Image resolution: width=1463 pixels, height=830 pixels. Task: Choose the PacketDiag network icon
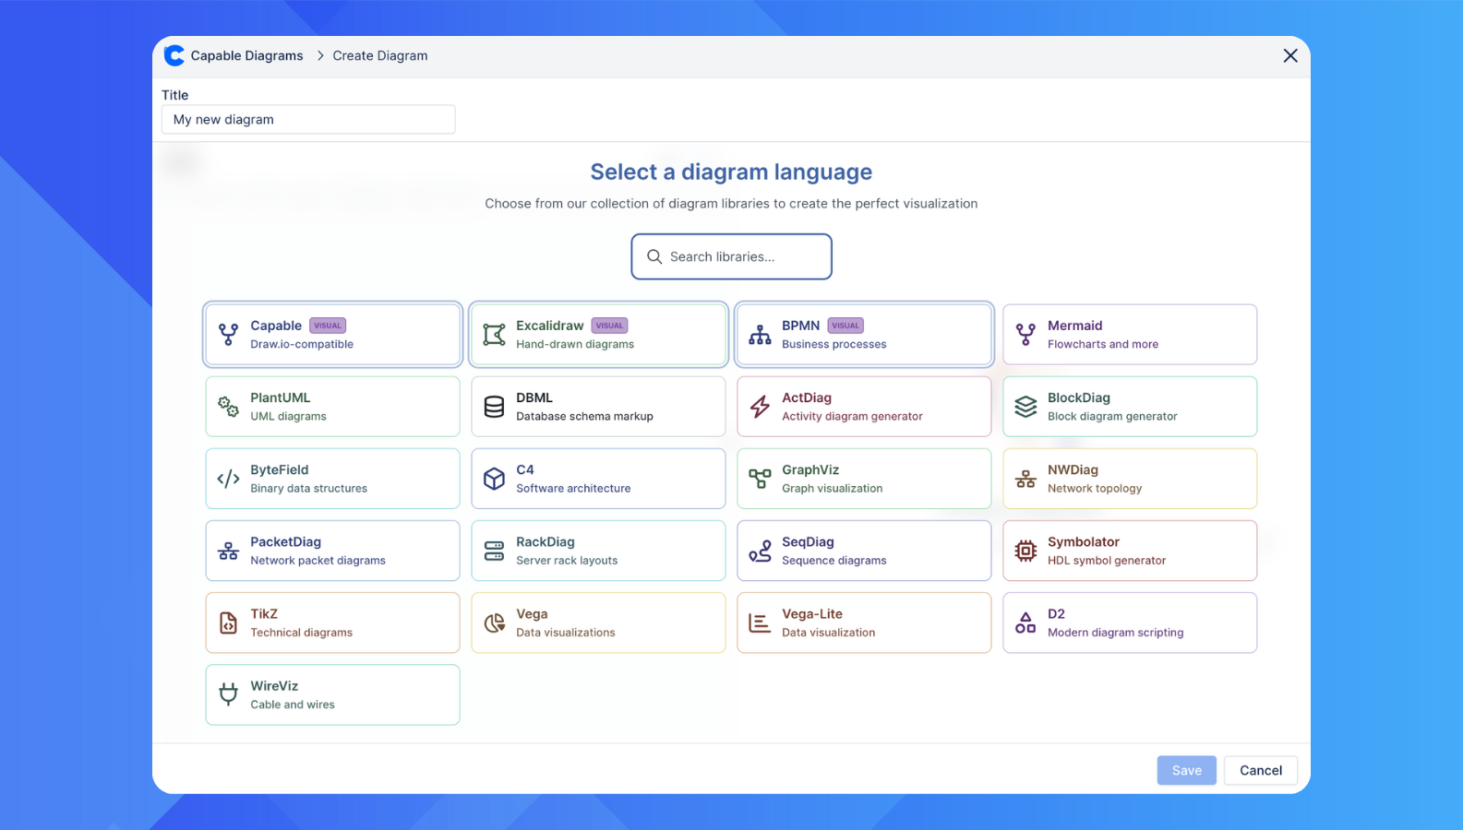pos(228,551)
